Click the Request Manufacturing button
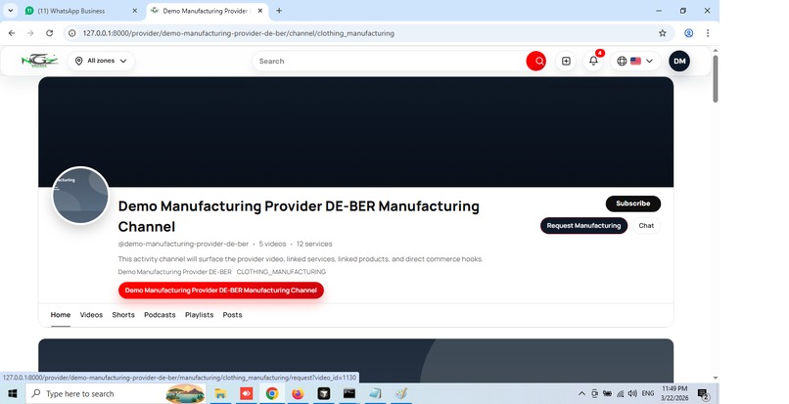Image resolution: width=789 pixels, height=404 pixels. [583, 225]
